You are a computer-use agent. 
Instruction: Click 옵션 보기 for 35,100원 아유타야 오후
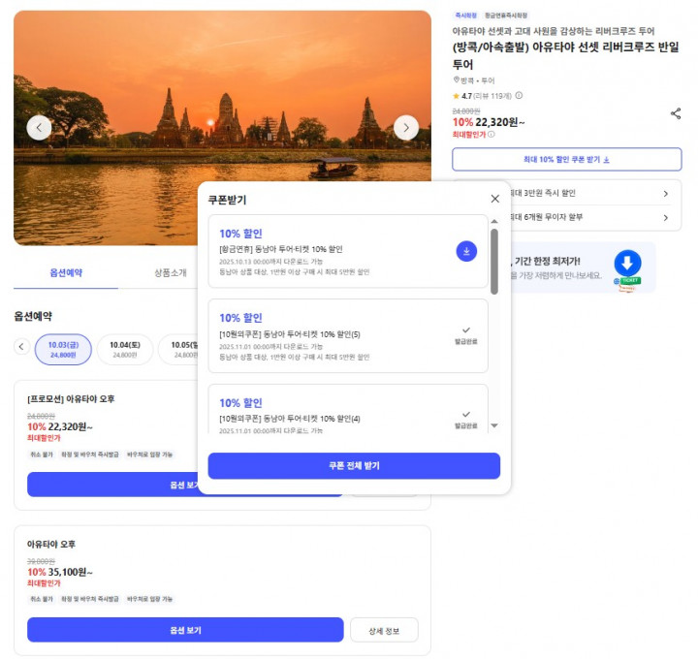tap(185, 630)
